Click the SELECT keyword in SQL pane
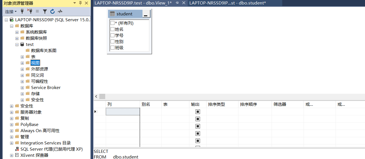Viewport: 365px width, 159px height. click(101, 151)
